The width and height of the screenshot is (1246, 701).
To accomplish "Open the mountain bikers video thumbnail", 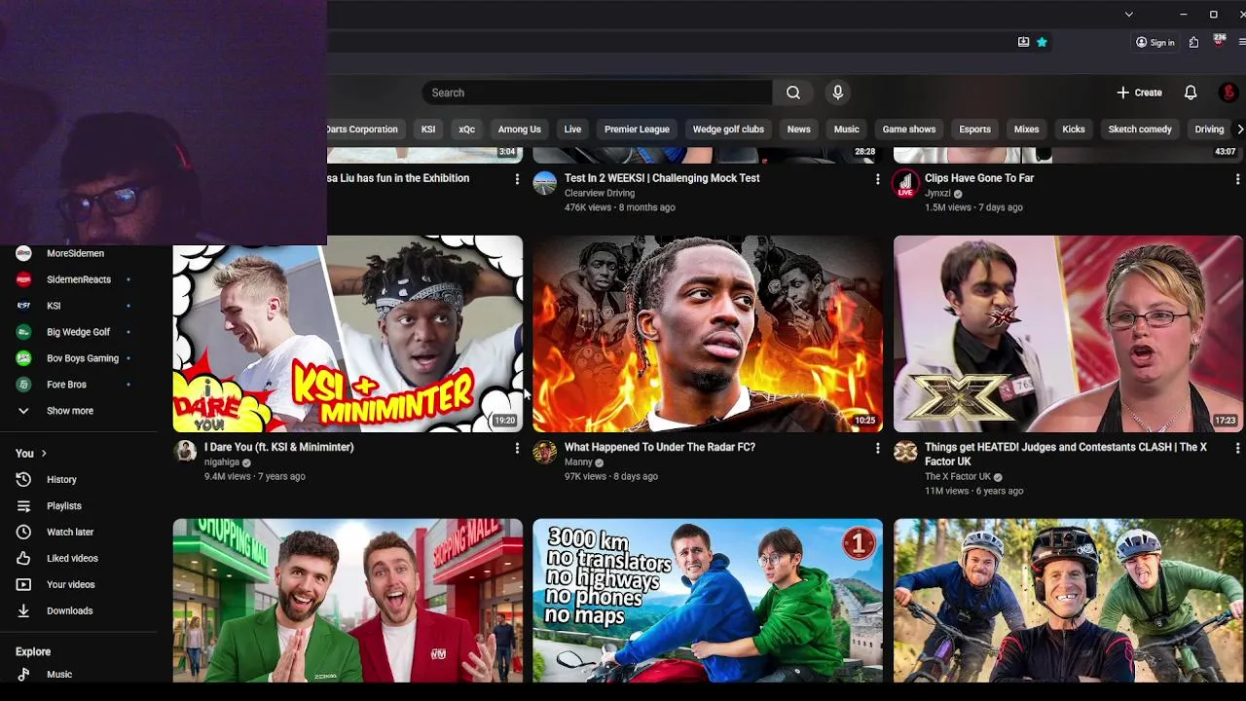I will click(1068, 601).
